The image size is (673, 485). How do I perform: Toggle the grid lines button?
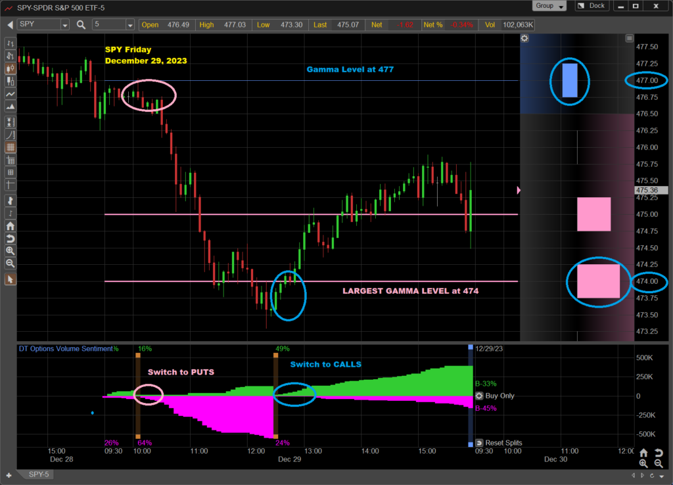click(x=10, y=148)
